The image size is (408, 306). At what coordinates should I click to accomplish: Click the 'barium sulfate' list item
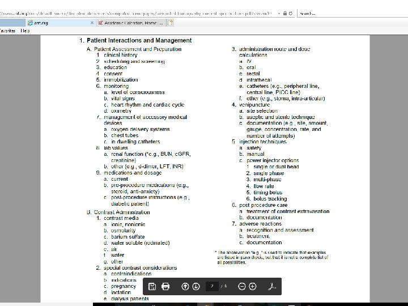coord(127,237)
